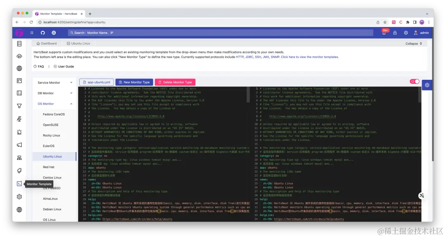
Task: Focus the Monitor Name, IP search field
Action: (x=221, y=33)
